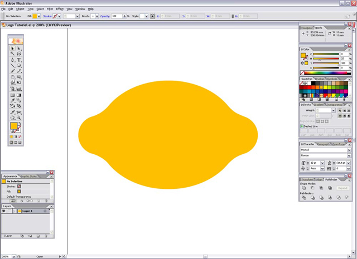Click the Divide pathfinder icon
The image size is (357, 259).
303,198
